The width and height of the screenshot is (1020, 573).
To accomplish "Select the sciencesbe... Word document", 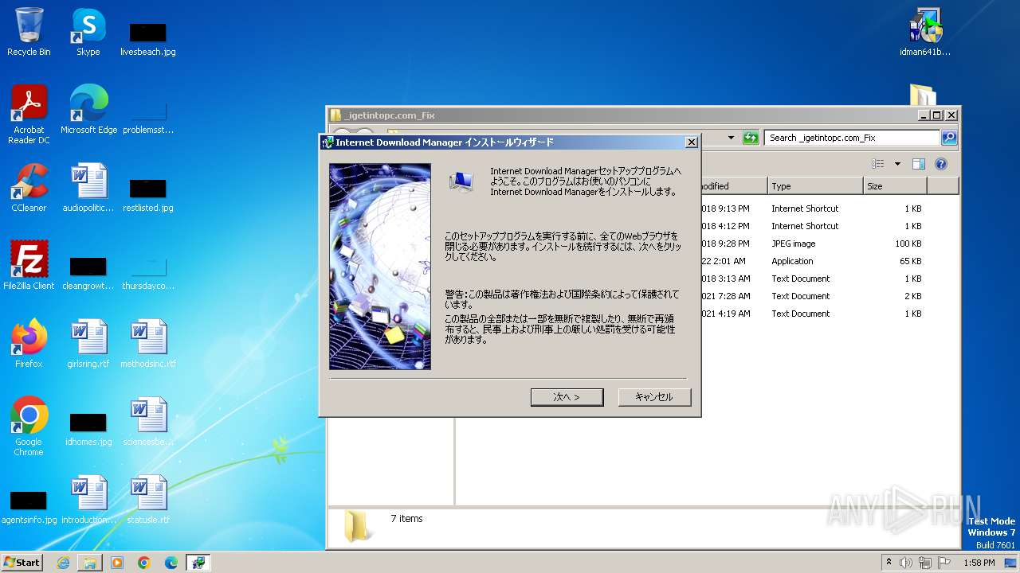I will pyautogui.click(x=147, y=422).
